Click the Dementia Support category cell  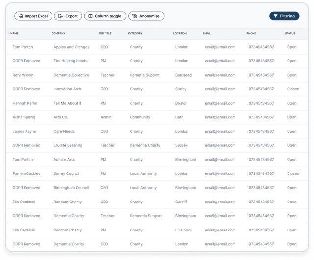pos(146,216)
